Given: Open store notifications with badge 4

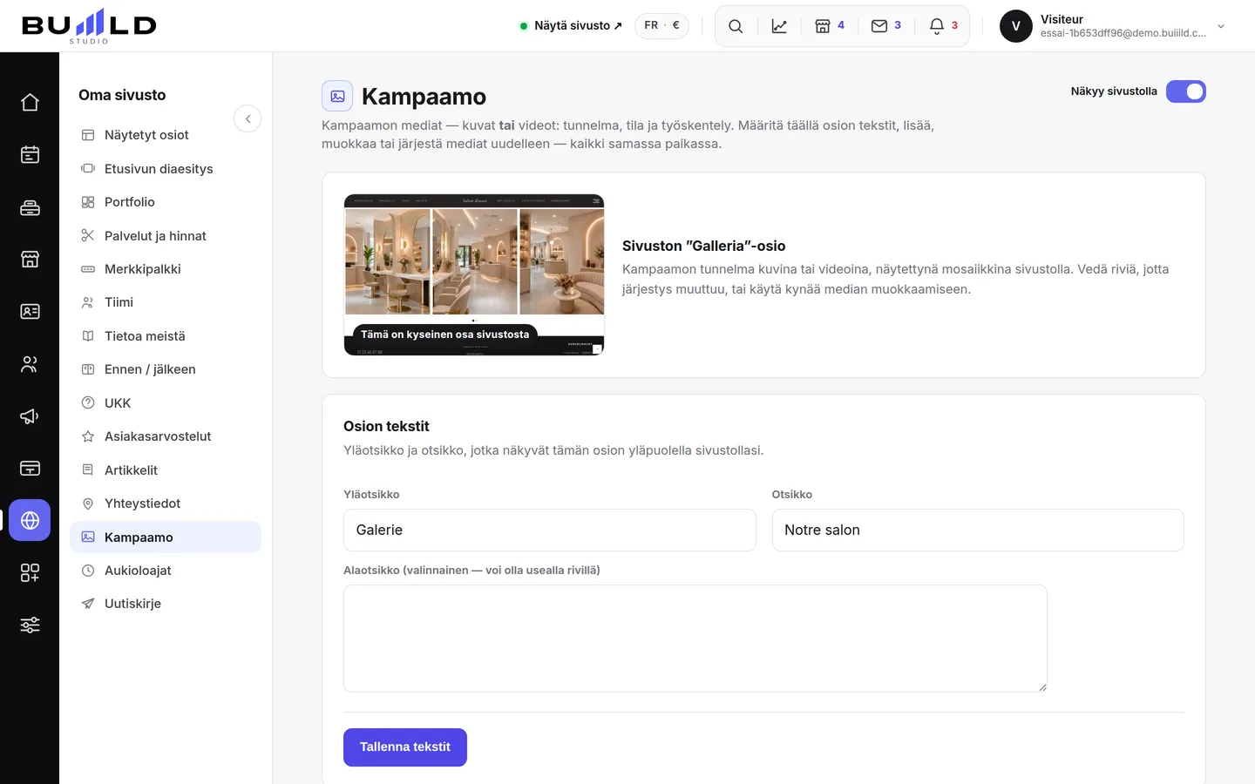Looking at the screenshot, I should (x=830, y=26).
